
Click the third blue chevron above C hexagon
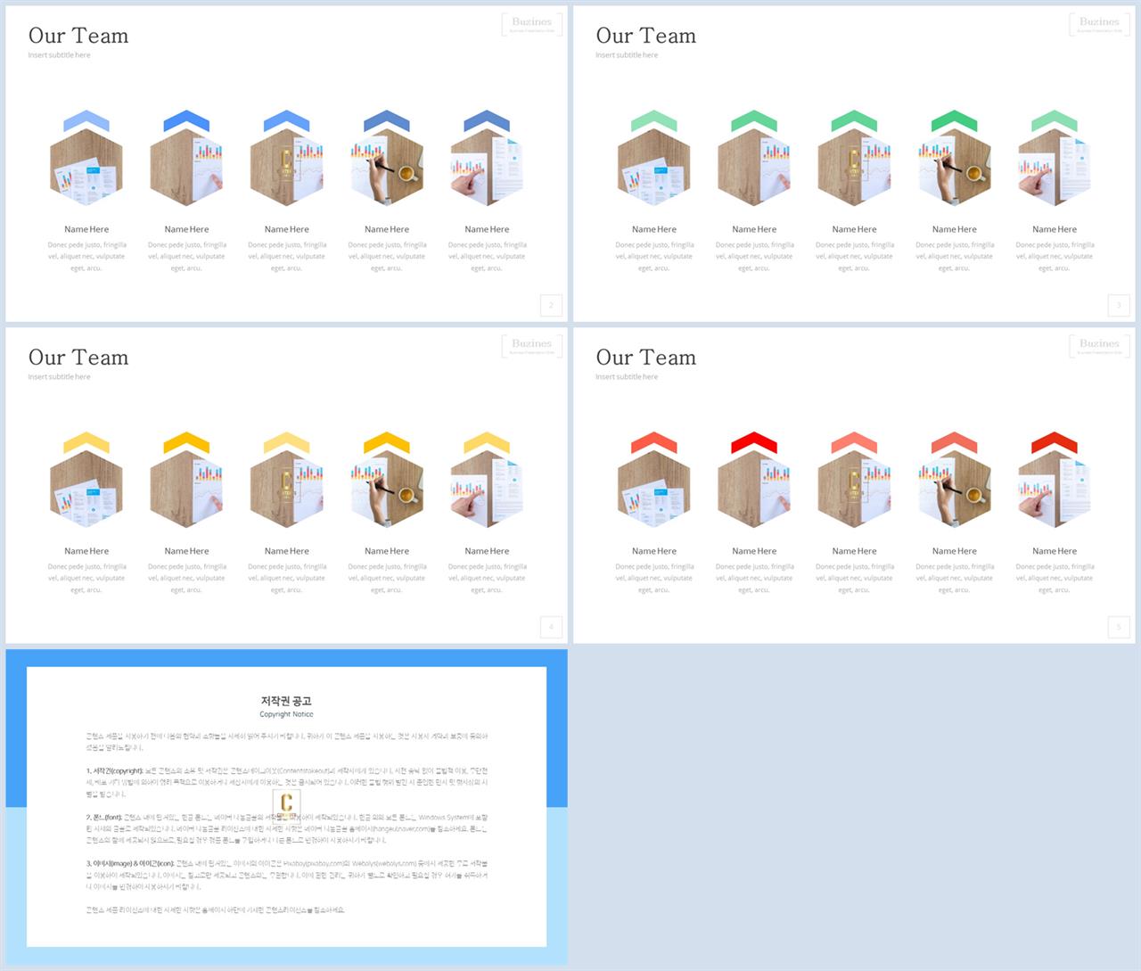(287, 121)
